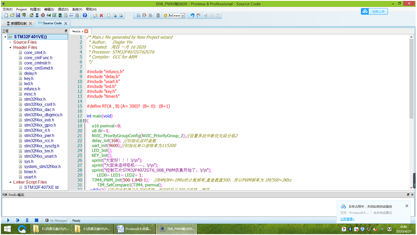Click the Step simulation button
Viewport: 417px width, 235px height.
[x=18, y=220]
